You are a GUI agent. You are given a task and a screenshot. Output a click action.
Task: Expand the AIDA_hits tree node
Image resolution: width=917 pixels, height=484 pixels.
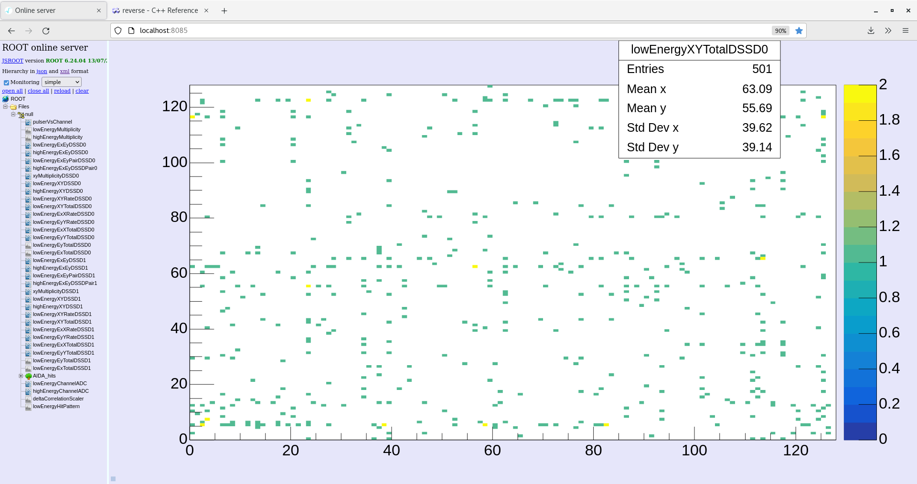coord(21,376)
